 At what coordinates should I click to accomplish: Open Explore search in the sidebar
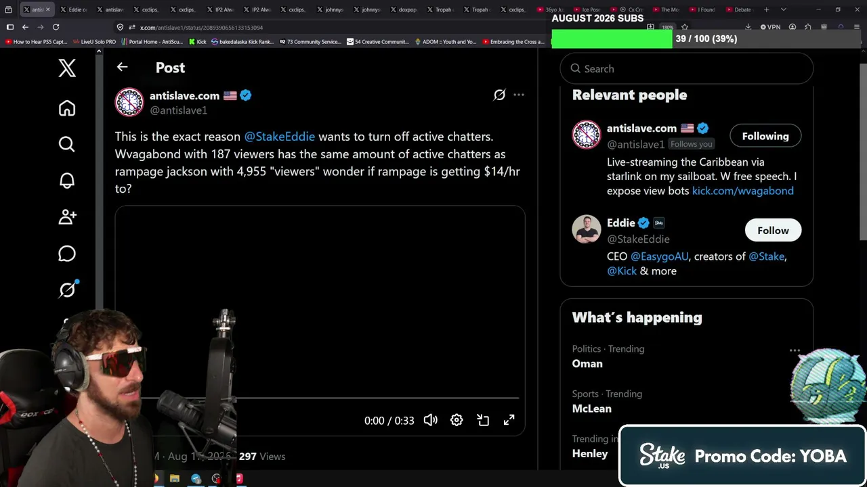click(67, 144)
